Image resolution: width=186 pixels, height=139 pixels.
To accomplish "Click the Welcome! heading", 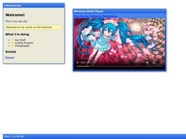I will pyautogui.click(x=15, y=15).
